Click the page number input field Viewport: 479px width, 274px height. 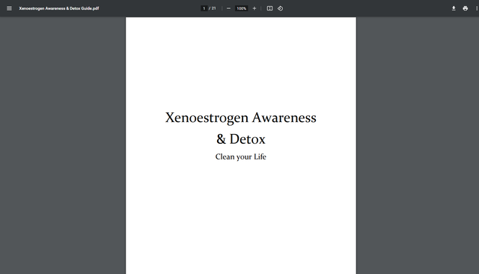tap(204, 8)
